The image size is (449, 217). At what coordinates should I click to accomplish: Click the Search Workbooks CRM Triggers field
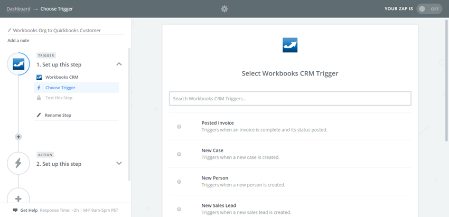click(290, 99)
